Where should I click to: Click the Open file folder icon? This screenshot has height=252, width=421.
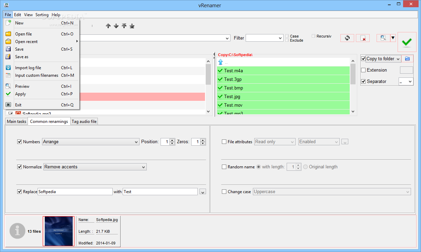click(8, 34)
